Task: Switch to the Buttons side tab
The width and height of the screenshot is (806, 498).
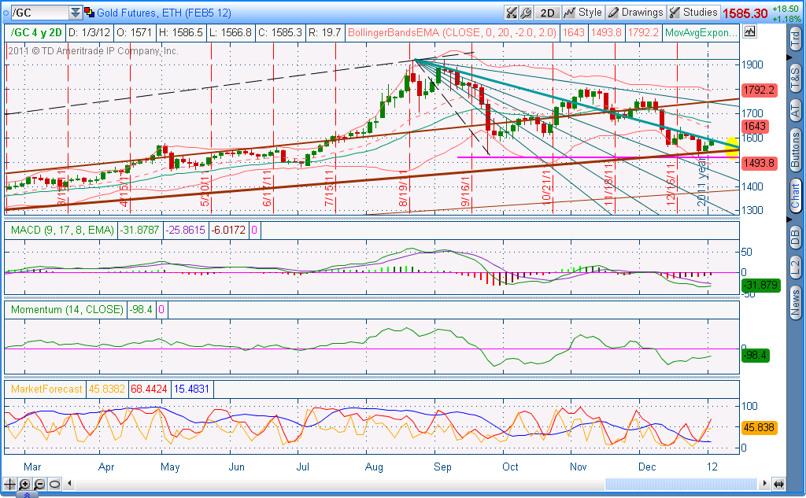Action: 795,150
